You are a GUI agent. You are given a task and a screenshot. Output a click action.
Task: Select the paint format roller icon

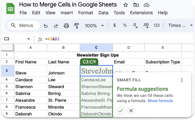click(x=77, y=26)
